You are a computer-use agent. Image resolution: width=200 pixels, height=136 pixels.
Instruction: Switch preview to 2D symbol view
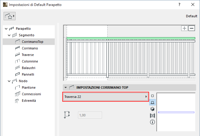152,96
